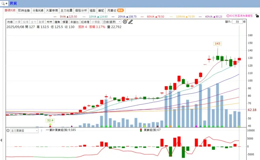Click the 2025/09/08 date text

15,27
